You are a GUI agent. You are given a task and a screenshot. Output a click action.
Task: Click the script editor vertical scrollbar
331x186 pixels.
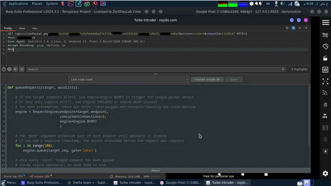coord(309,116)
